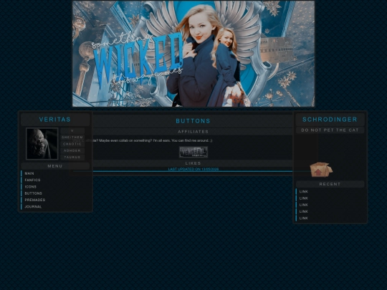
Task: Click the SCHRODINGER panel title
Action: click(x=330, y=120)
